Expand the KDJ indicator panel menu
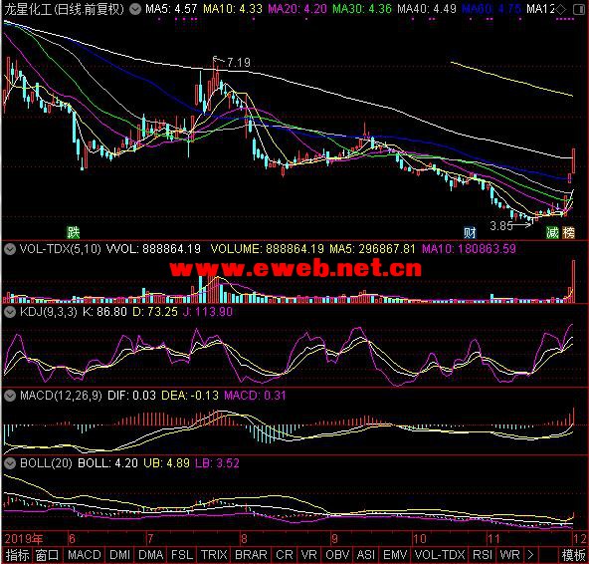The width and height of the screenshot is (589, 564). click(x=9, y=312)
